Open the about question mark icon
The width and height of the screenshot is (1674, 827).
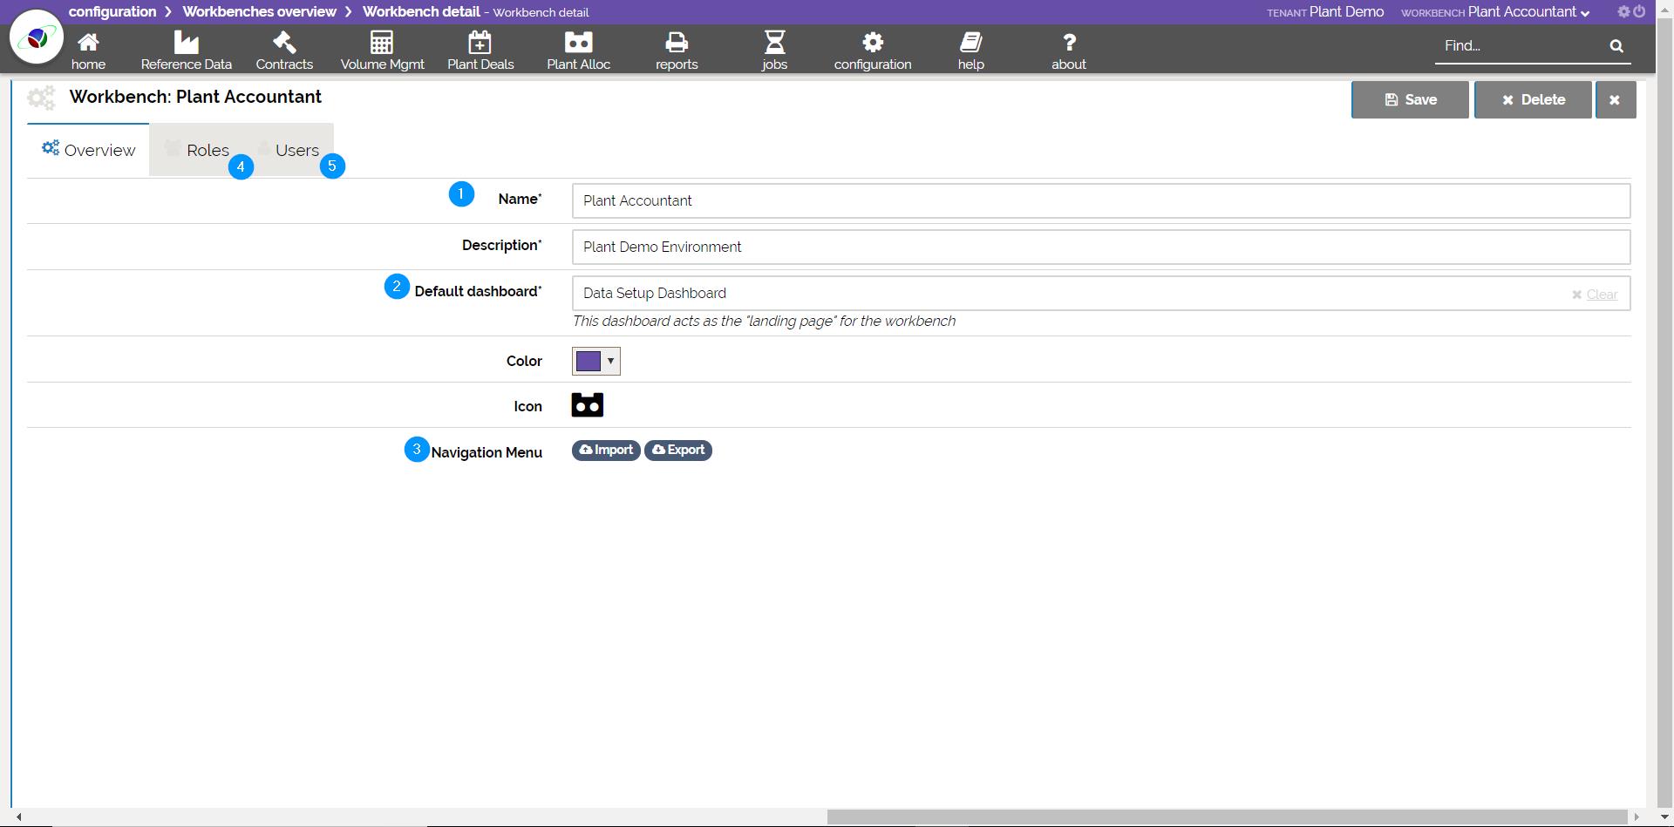[x=1069, y=43]
